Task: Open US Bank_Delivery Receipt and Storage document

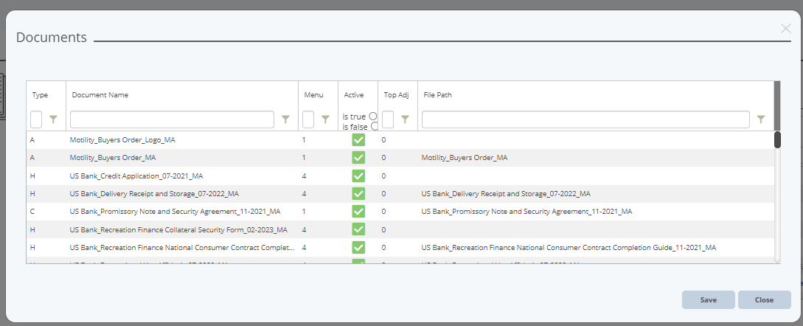Action: coord(154,193)
